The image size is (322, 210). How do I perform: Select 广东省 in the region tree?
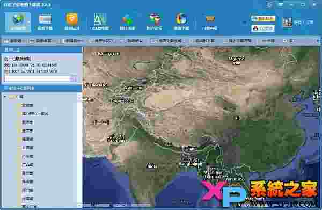pos(28,156)
